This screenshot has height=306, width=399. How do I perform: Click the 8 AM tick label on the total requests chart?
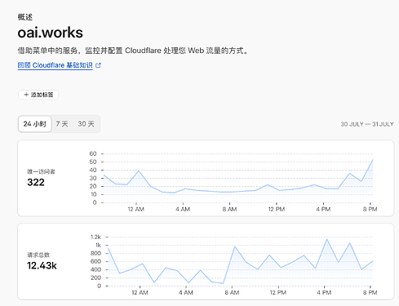(x=232, y=293)
